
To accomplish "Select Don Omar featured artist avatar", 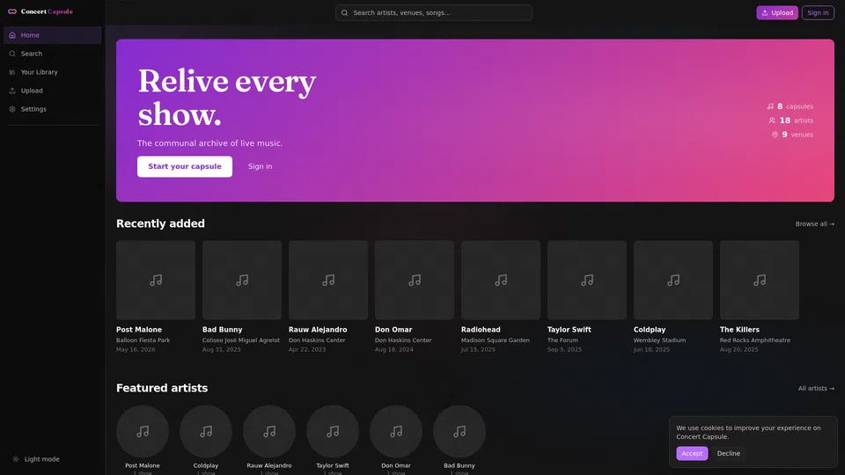I will (396, 431).
